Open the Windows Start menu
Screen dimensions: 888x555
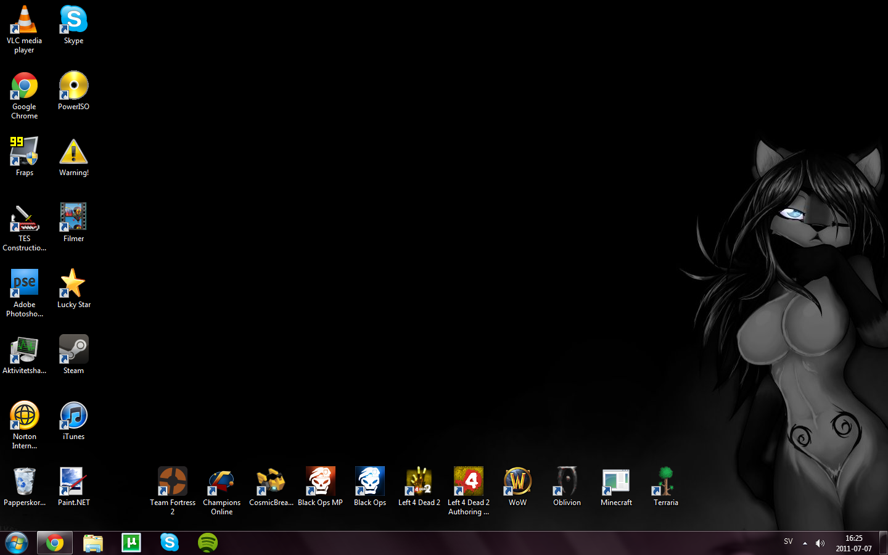coord(17,543)
